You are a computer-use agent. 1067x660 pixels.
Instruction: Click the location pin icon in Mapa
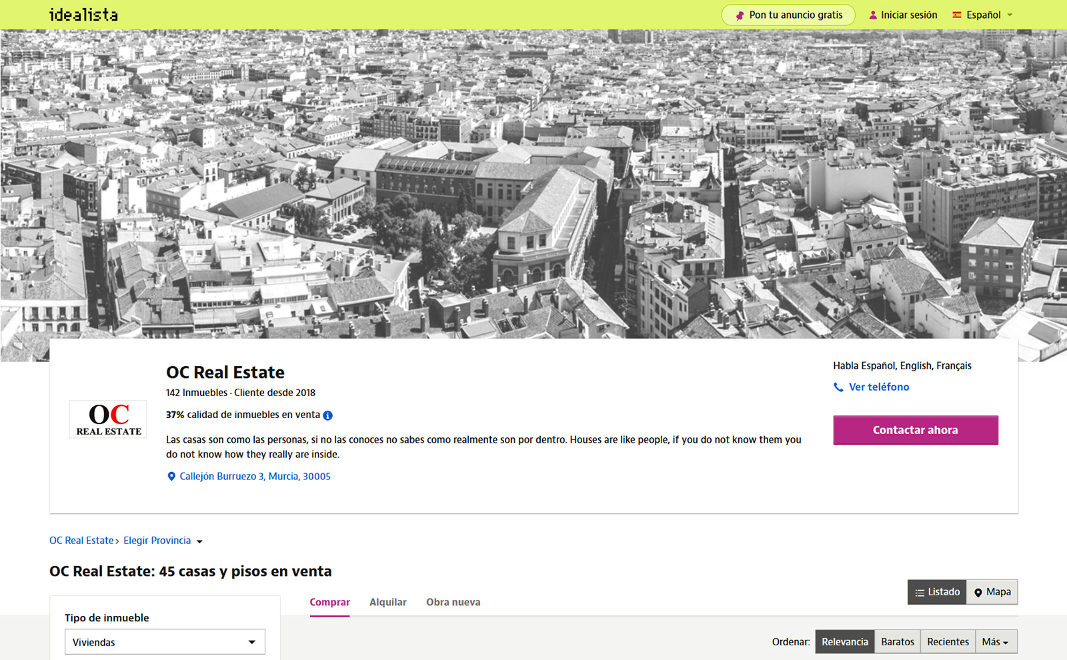[x=978, y=593]
